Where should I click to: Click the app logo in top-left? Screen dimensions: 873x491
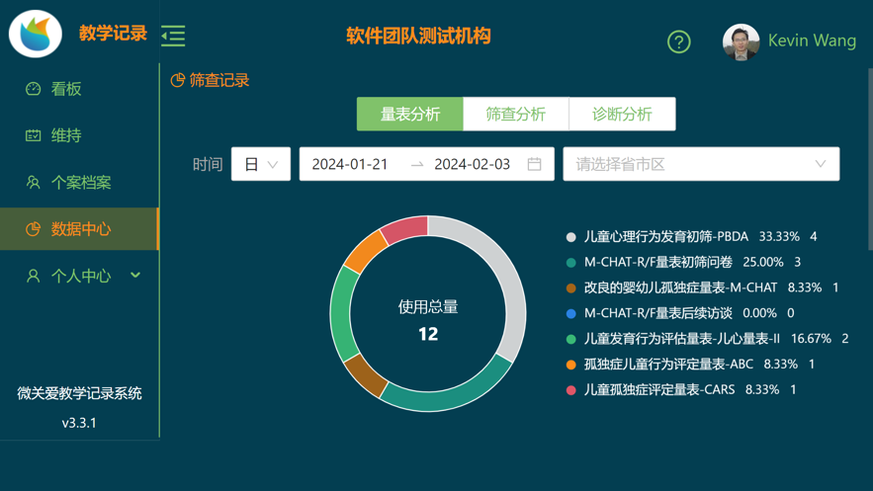(x=35, y=34)
